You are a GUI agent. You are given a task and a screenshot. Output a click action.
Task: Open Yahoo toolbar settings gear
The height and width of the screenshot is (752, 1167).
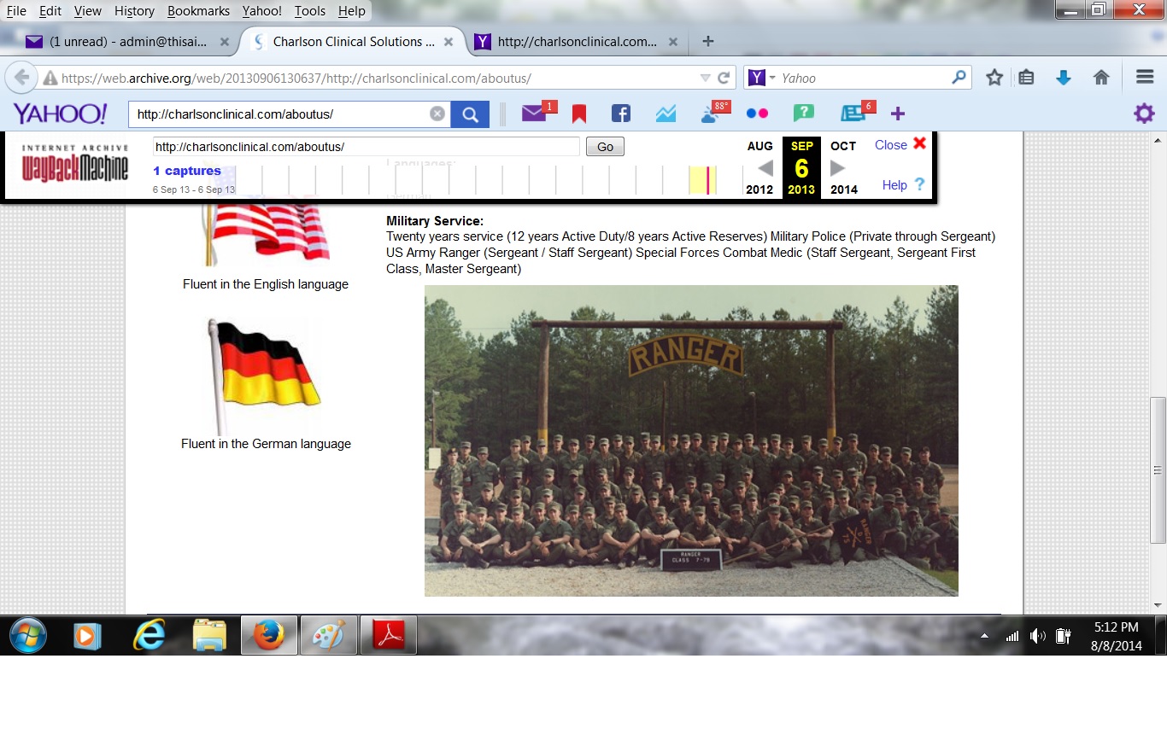1143,114
